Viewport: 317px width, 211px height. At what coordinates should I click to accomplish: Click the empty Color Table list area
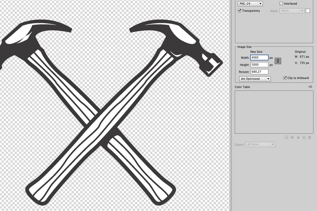274,112
